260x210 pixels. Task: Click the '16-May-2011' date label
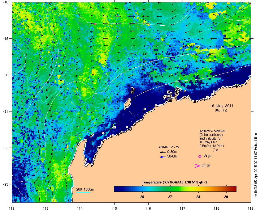222,106
